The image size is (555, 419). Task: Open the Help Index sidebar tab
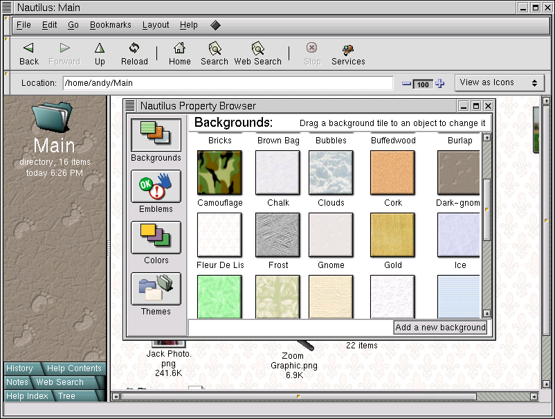point(27,396)
